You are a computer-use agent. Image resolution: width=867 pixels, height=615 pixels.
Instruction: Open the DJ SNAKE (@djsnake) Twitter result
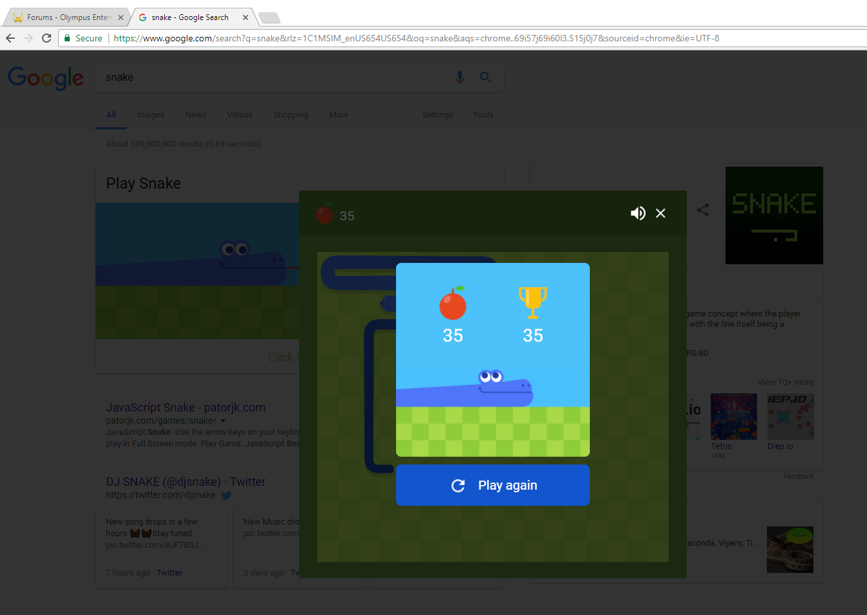point(185,482)
